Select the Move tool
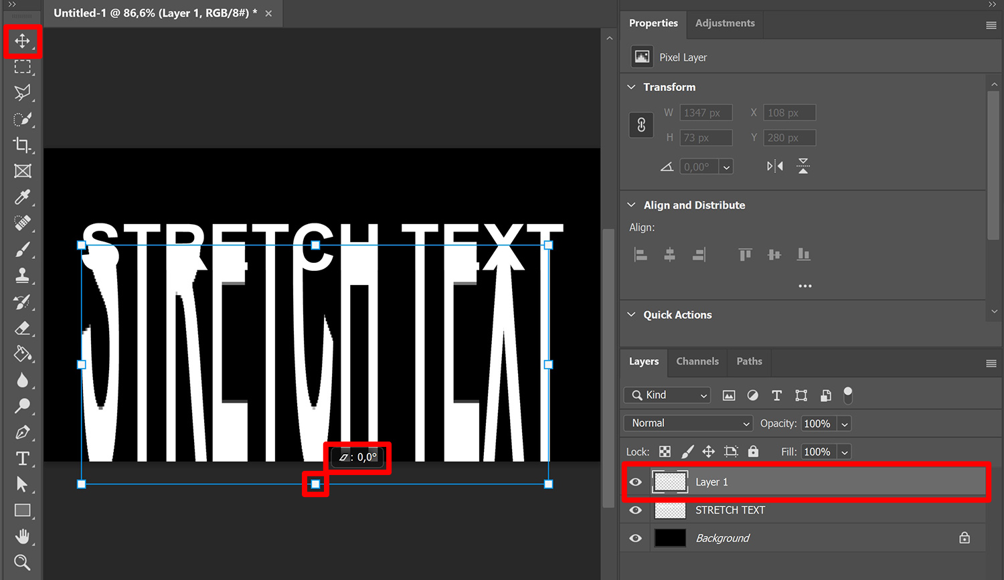The width and height of the screenshot is (1004, 580). pyautogui.click(x=22, y=41)
